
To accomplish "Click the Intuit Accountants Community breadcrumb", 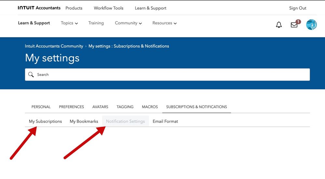I will click(x=54, y=46).
